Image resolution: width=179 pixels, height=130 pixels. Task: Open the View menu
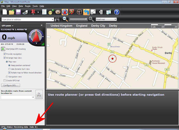14,6
